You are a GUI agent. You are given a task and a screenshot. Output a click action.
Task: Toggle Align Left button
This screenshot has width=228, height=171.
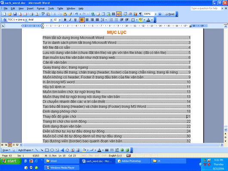[x=82, y=20]
